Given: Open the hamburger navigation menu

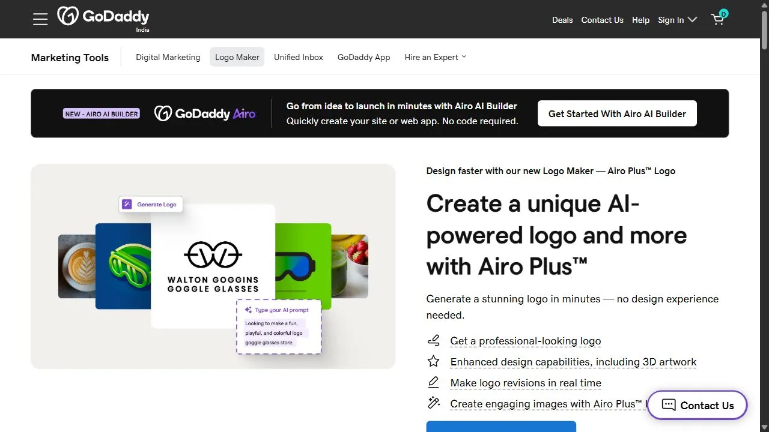Looking at the screenshot, I should coord(40,19).
